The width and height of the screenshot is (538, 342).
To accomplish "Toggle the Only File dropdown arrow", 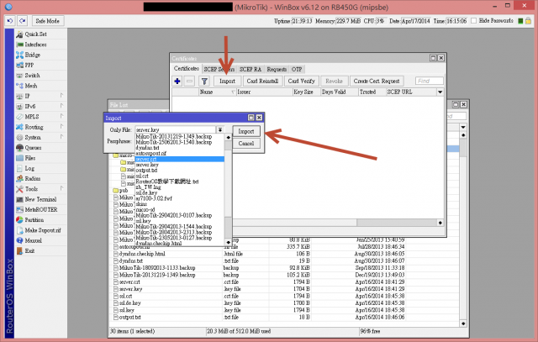I will tap(220, 129).
